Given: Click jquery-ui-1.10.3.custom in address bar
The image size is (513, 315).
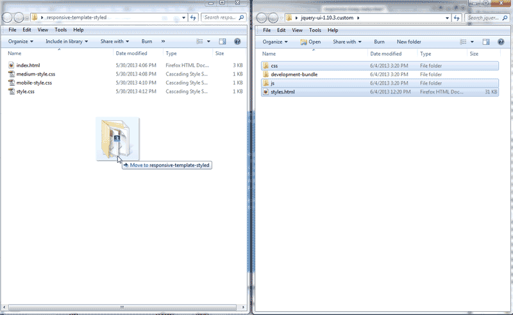Looking at the screenshot, I should click(x=327, y=18).
